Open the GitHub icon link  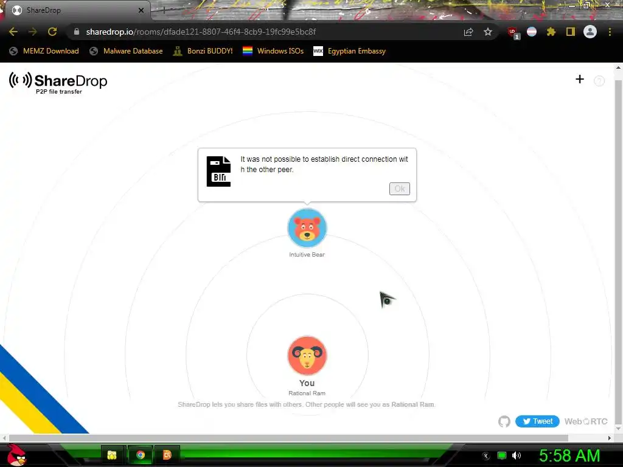pos(504,421)
